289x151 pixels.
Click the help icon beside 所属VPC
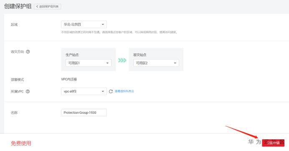click(x=28, y=91)
